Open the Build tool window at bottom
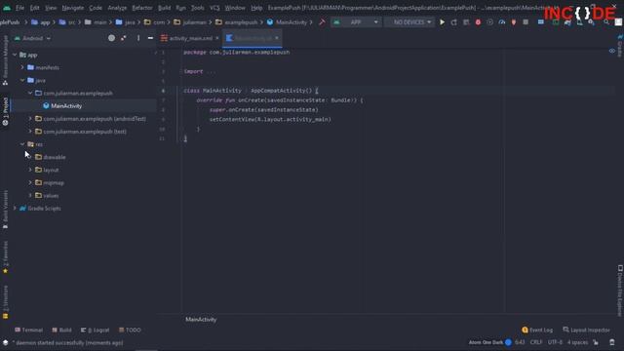Viewport: 624px width, 351px height. click(x=61, y=330)
